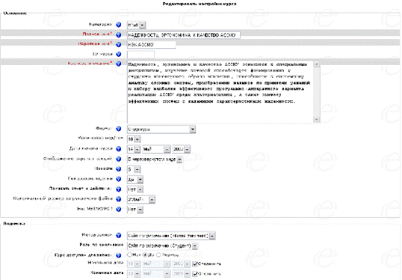The height and width of the screenshot is (280, 402).
Task: Open the number of weeks/topics dropdown
Action: click(134, 139)
